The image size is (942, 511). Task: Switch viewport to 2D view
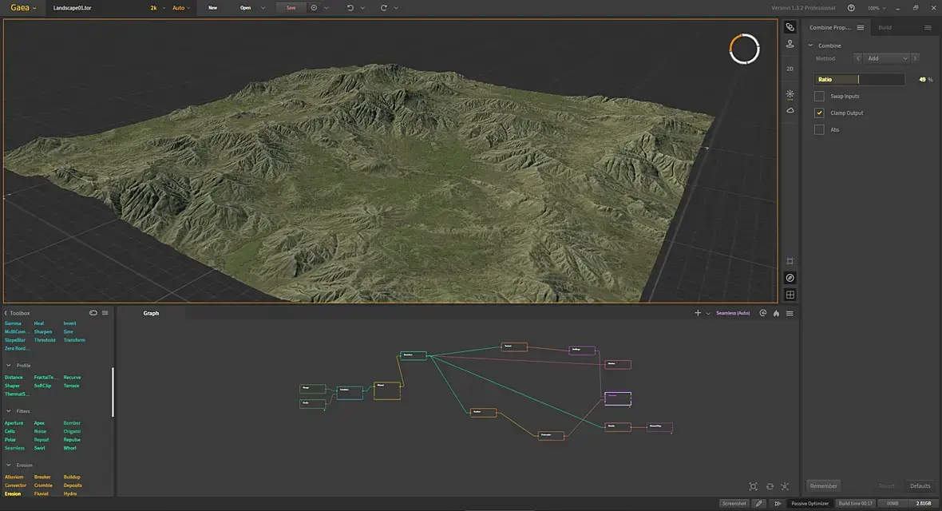790,69
